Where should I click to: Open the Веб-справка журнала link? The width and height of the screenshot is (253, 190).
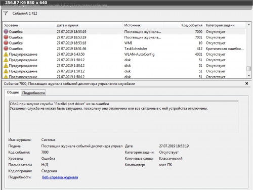coord(60,177)
